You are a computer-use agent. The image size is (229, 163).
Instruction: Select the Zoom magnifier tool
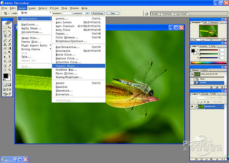(x=10, y=69)
